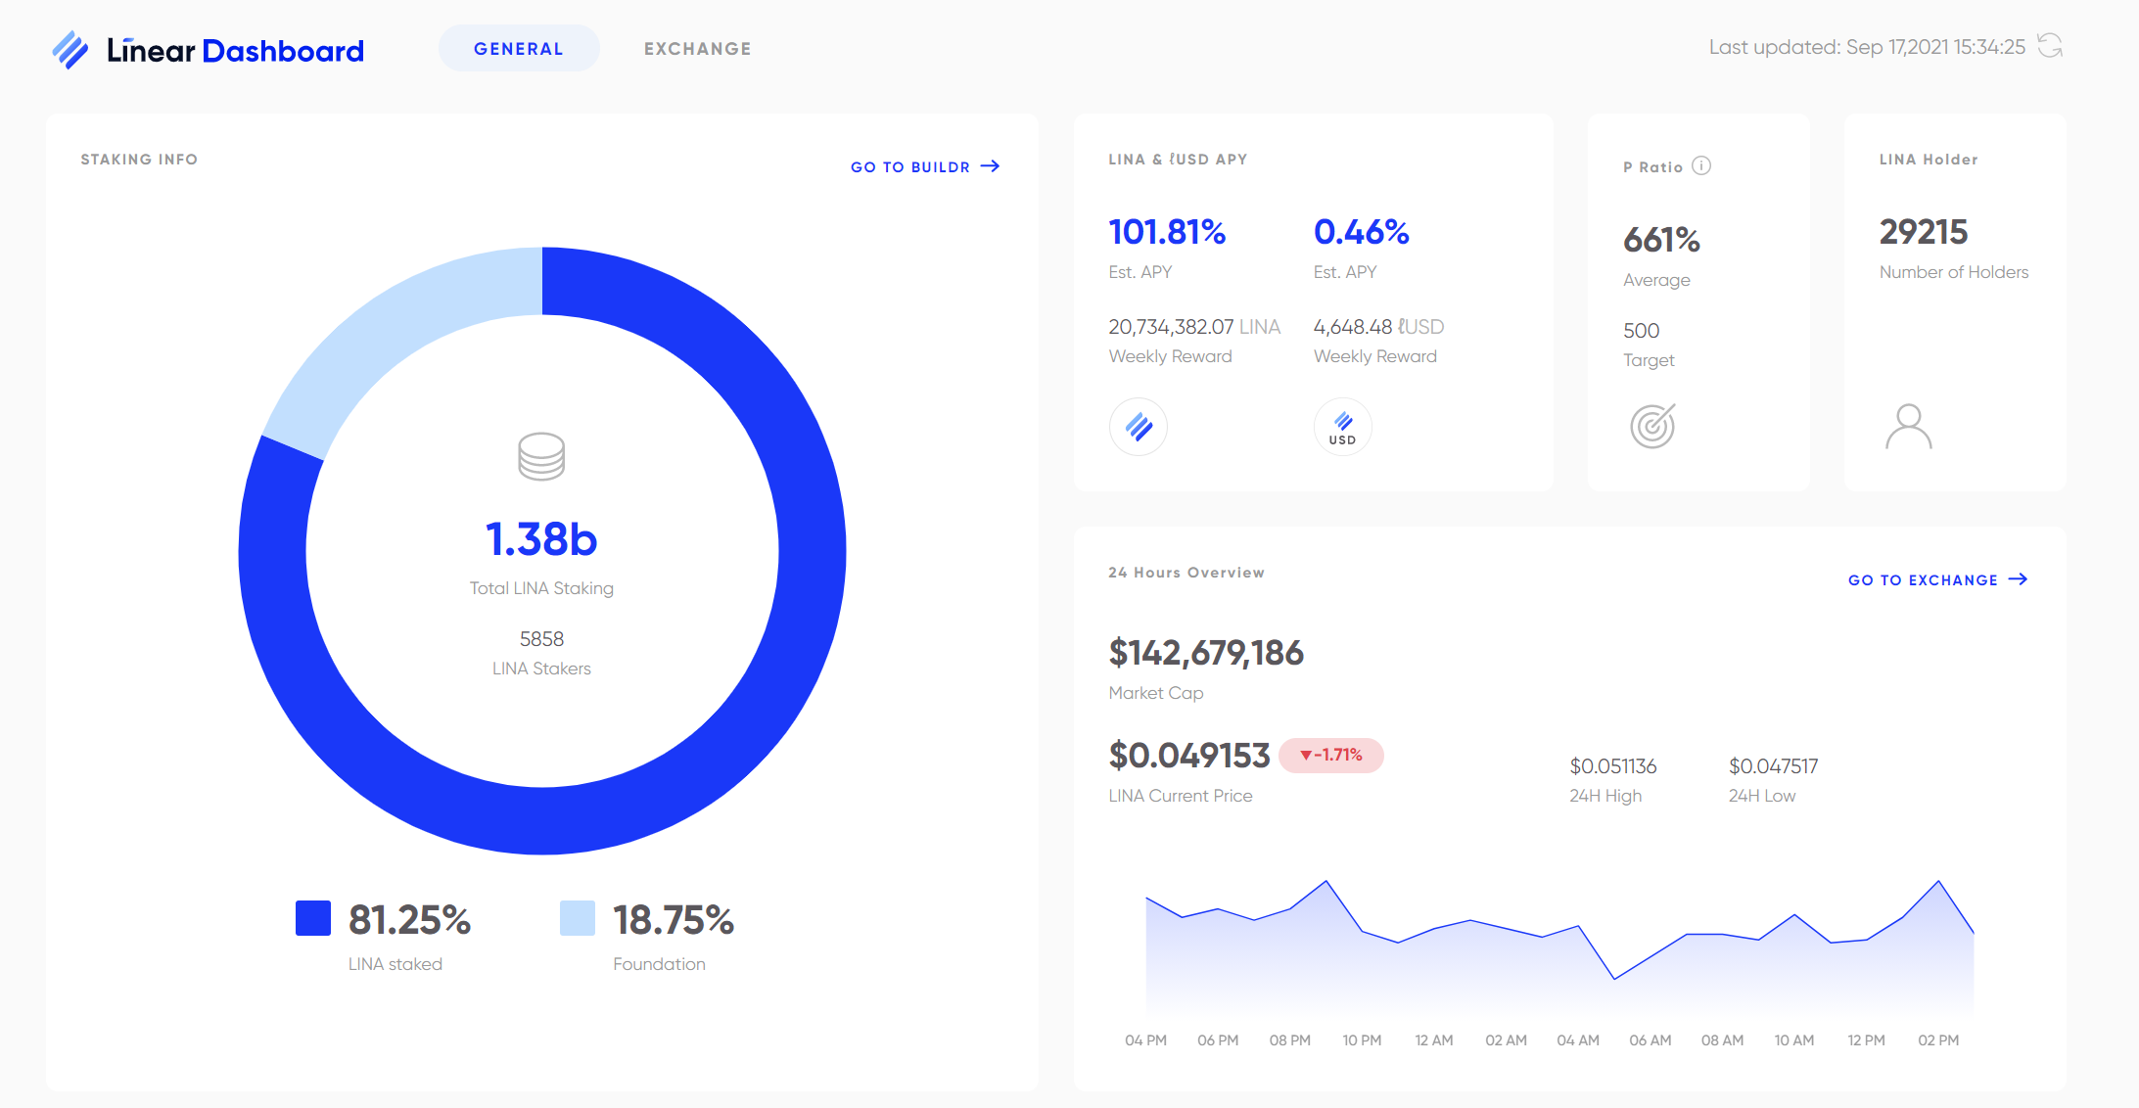Click the -1.71% price change badge
This screenshot has height=1108, width=2139.
pos(1330,755)
